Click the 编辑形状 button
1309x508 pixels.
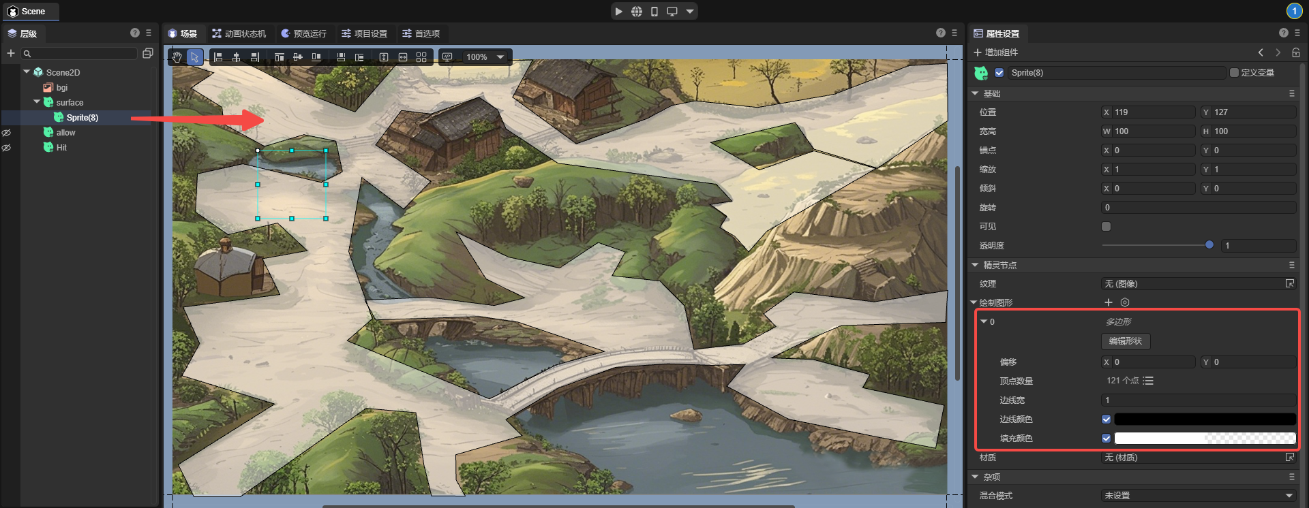1125,341
